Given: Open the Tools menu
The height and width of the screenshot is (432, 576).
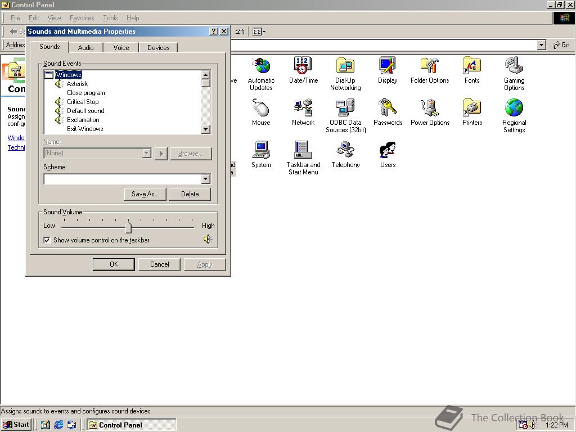Looking at the screenshot, I should coord(110,18).
